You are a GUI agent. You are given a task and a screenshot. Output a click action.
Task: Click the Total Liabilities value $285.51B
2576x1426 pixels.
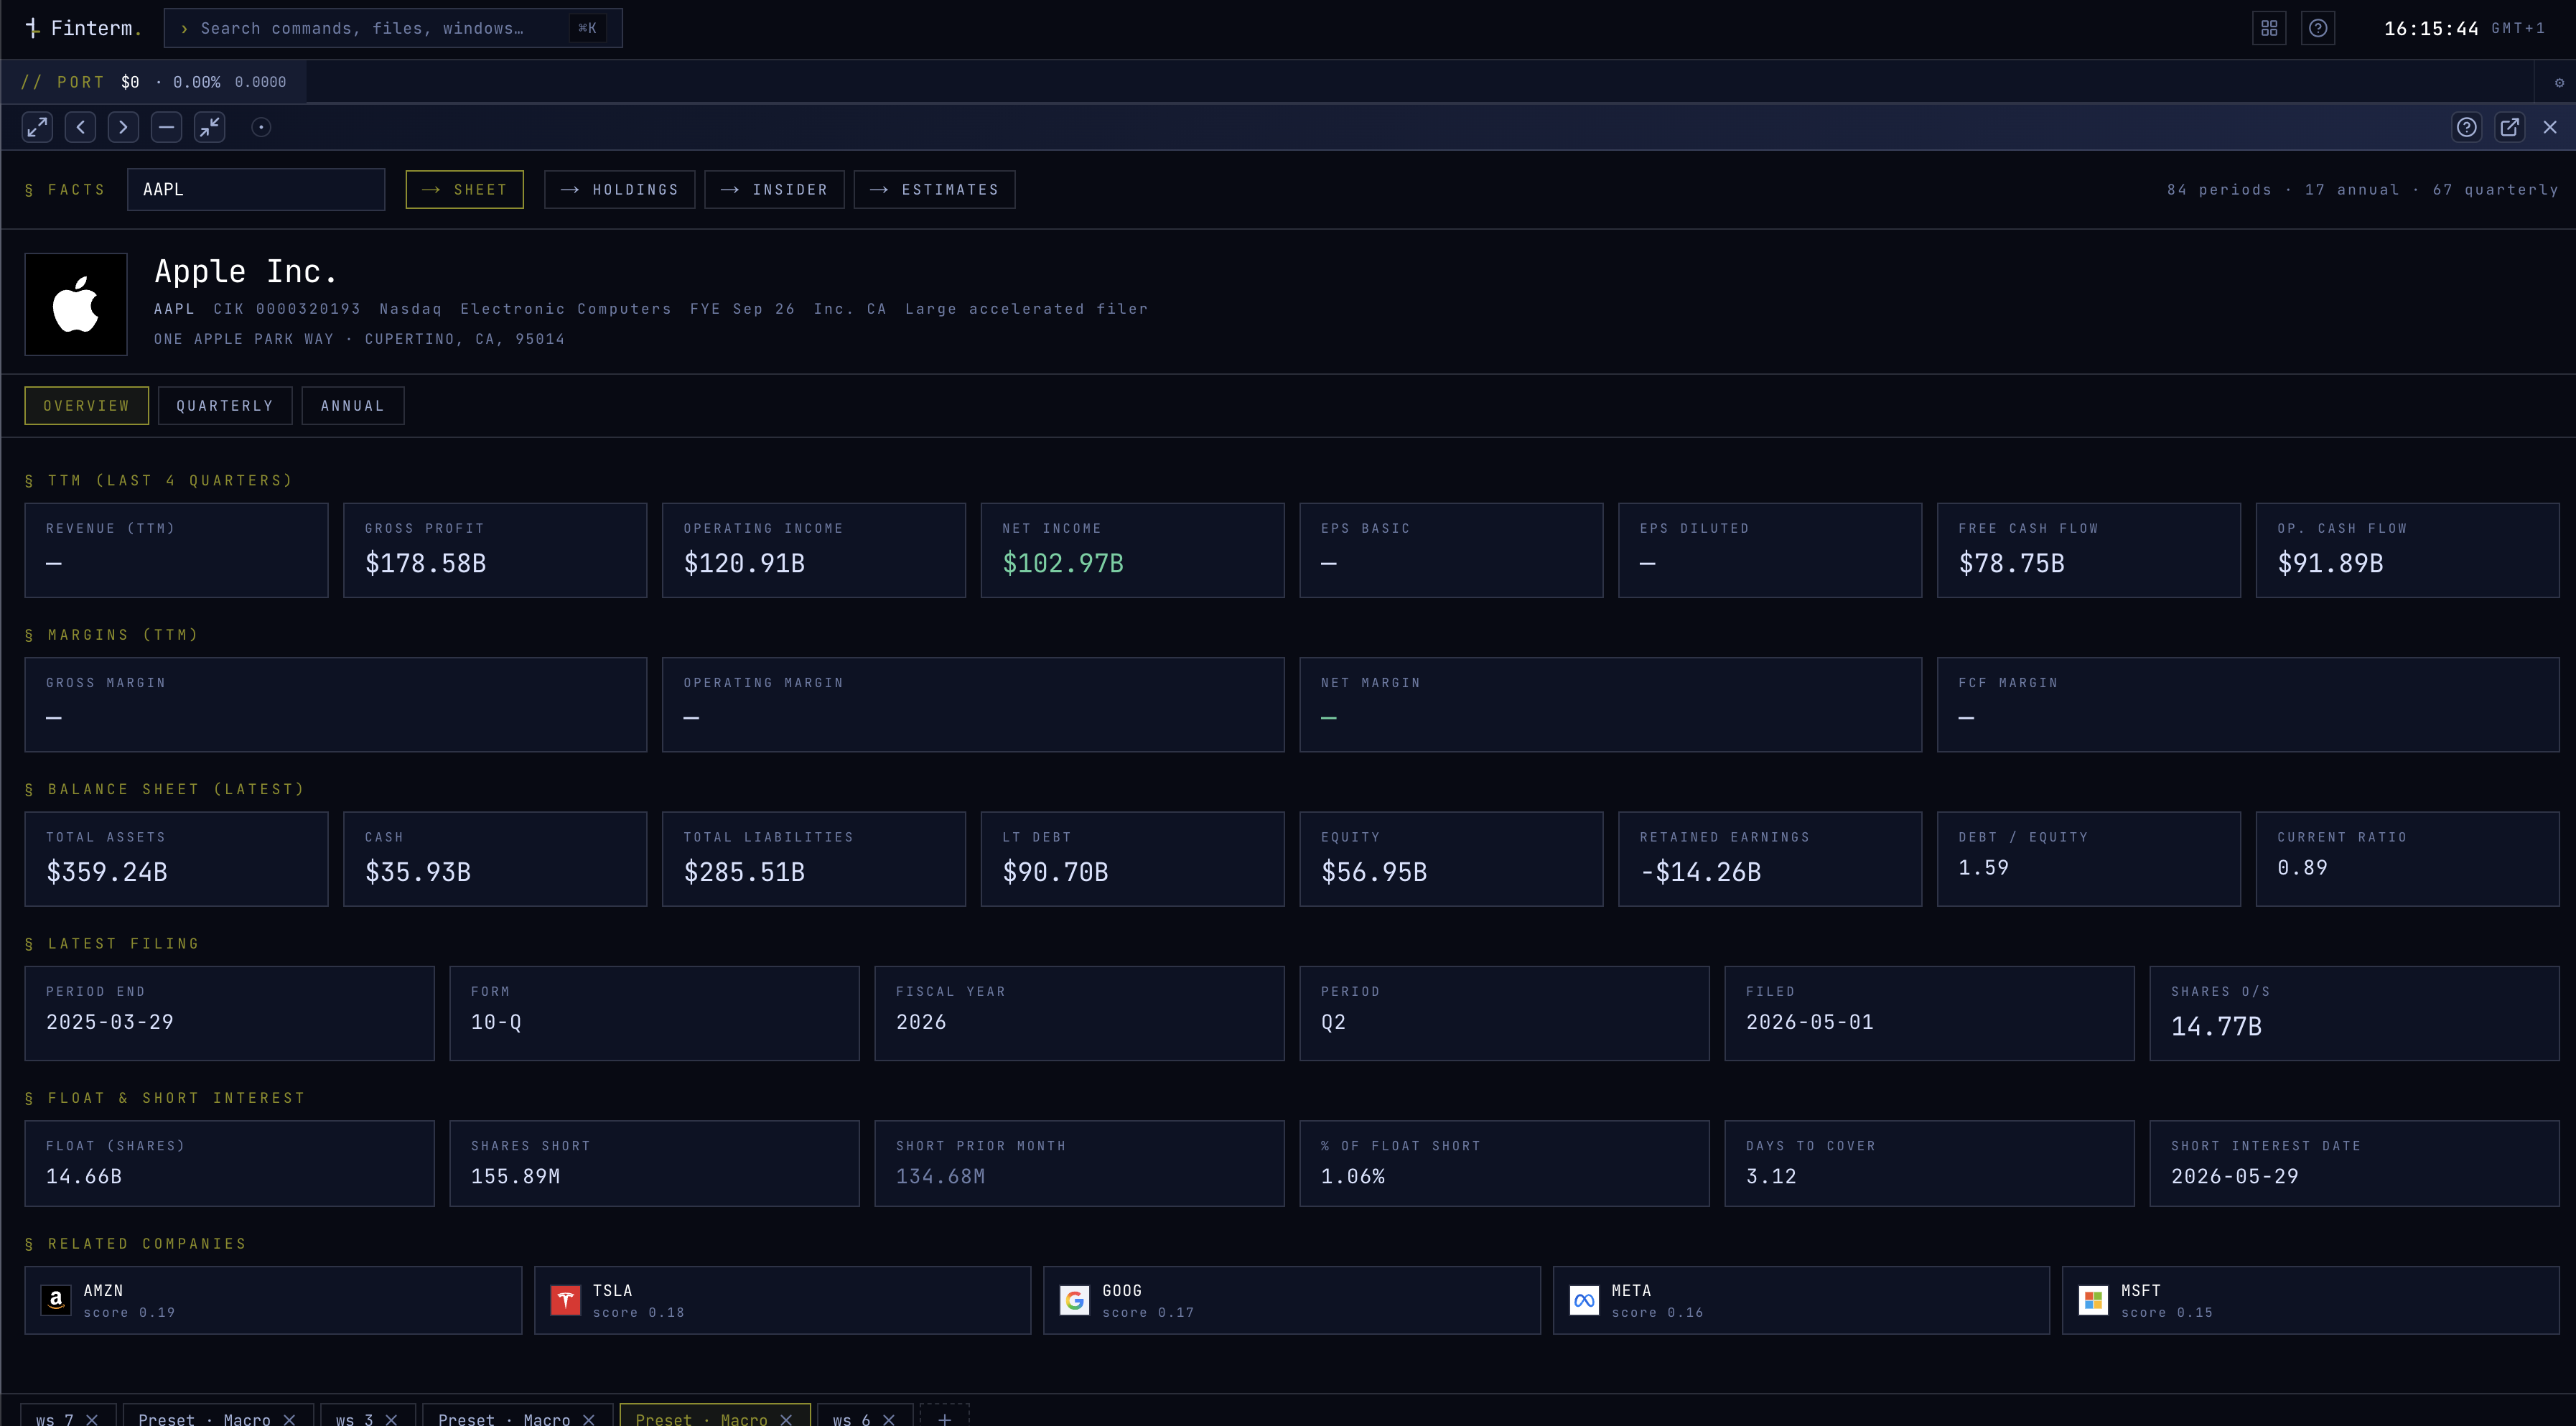pyautogui.click(x=744, y=872)
